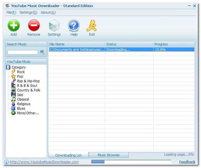201x168 pixels.
Task: Click the Downloading... status cell
Action: [129, 50]
